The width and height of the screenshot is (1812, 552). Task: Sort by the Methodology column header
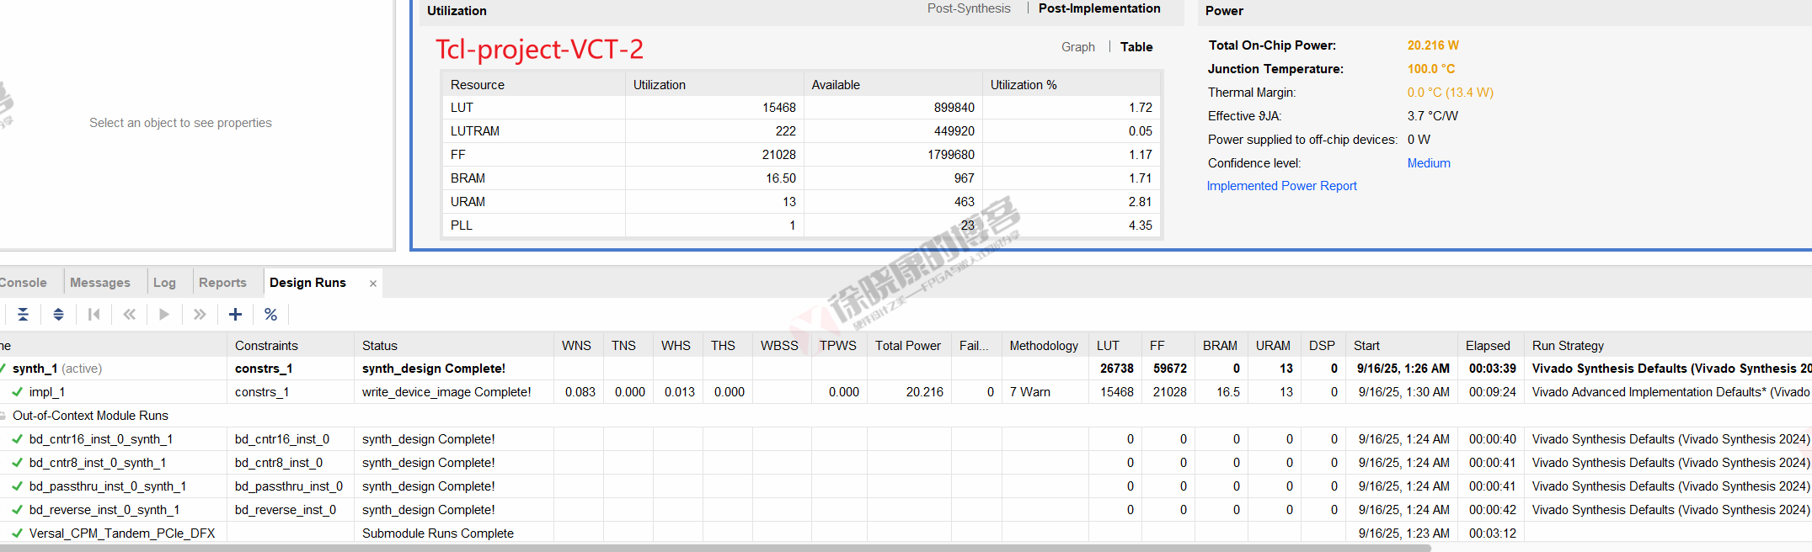(x=1045, y=346)
